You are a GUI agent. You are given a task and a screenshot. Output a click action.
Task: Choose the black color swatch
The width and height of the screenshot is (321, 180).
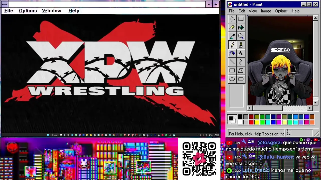[240, 117]
